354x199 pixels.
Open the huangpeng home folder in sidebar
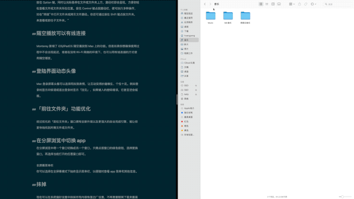tap(189, 36)
